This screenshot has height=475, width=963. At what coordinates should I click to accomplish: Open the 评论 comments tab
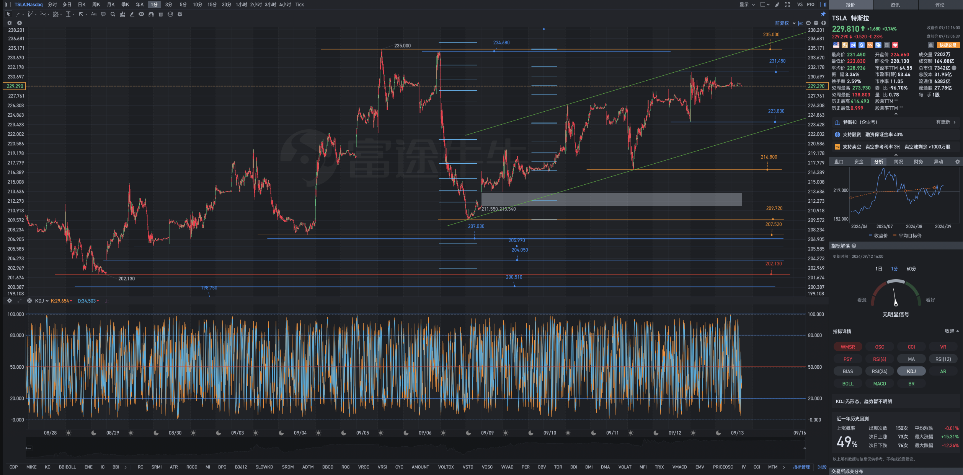click(940, 5)
